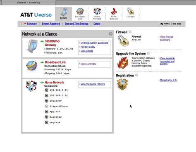Open the Home Network tab icon
Viewport: 196px width, 152px height.
[x=97, y=11]
